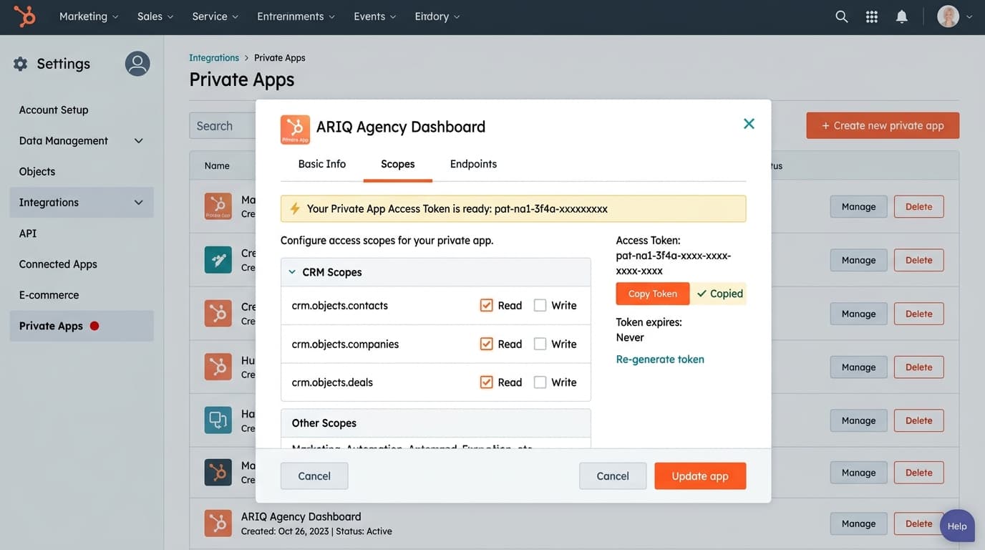Click the Re-generate token link
Image resolution: width=985 pixels, height=550 pixels.
click(660, 360)
